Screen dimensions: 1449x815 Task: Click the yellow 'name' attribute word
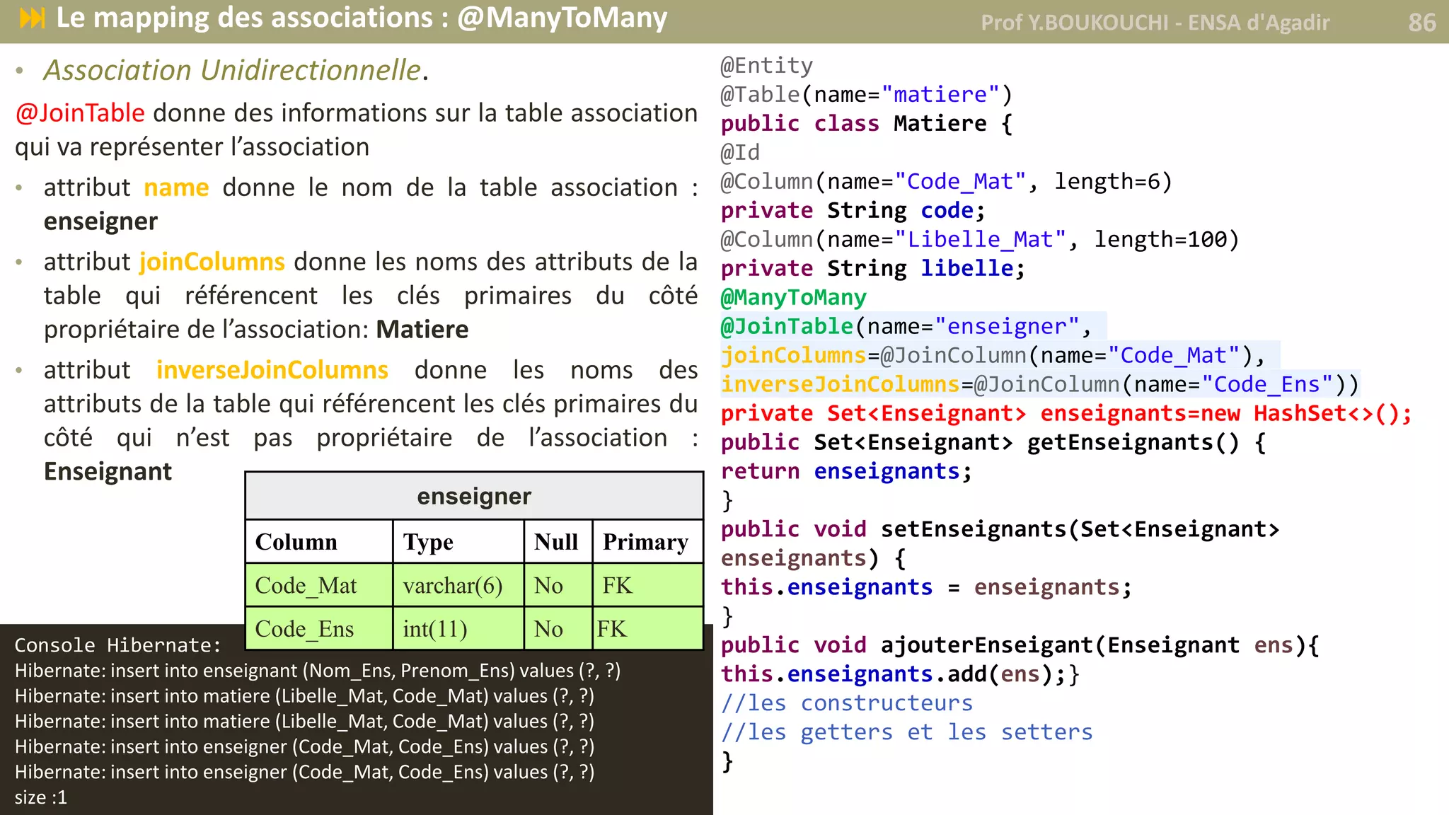pyautogui.click(x=176, y=187)
